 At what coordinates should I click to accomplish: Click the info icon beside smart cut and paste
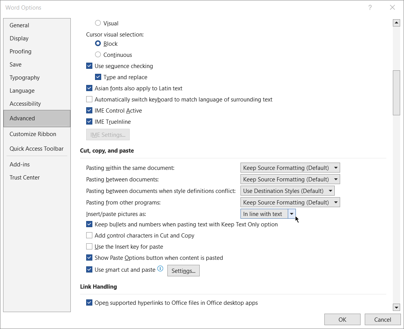click(160, 269)
